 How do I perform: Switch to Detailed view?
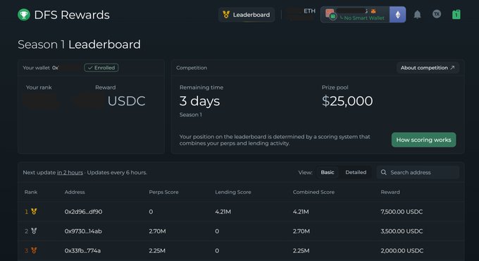[356, 172]
